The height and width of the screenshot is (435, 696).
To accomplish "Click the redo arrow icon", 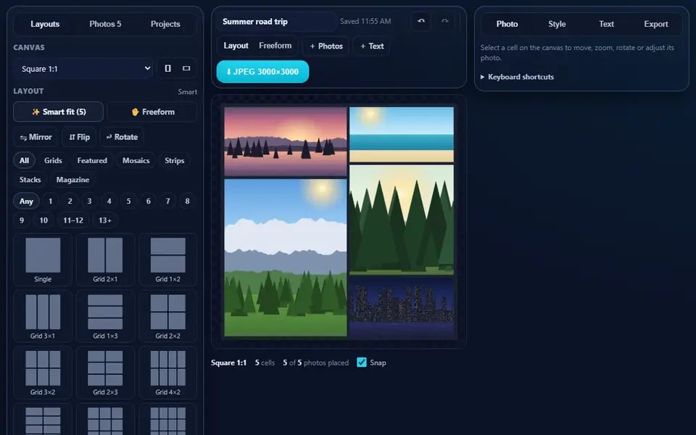I will coord(444,21).
